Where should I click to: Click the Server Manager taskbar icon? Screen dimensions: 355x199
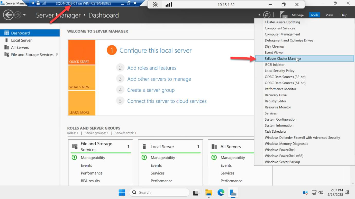coord(233,193)
